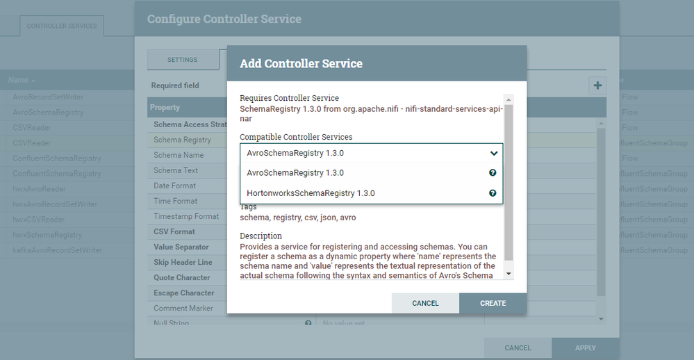The height and width of the screenshot is (360, 694).
Task: Click CREATE in Add Controller Service dialog
Action: 493,303
